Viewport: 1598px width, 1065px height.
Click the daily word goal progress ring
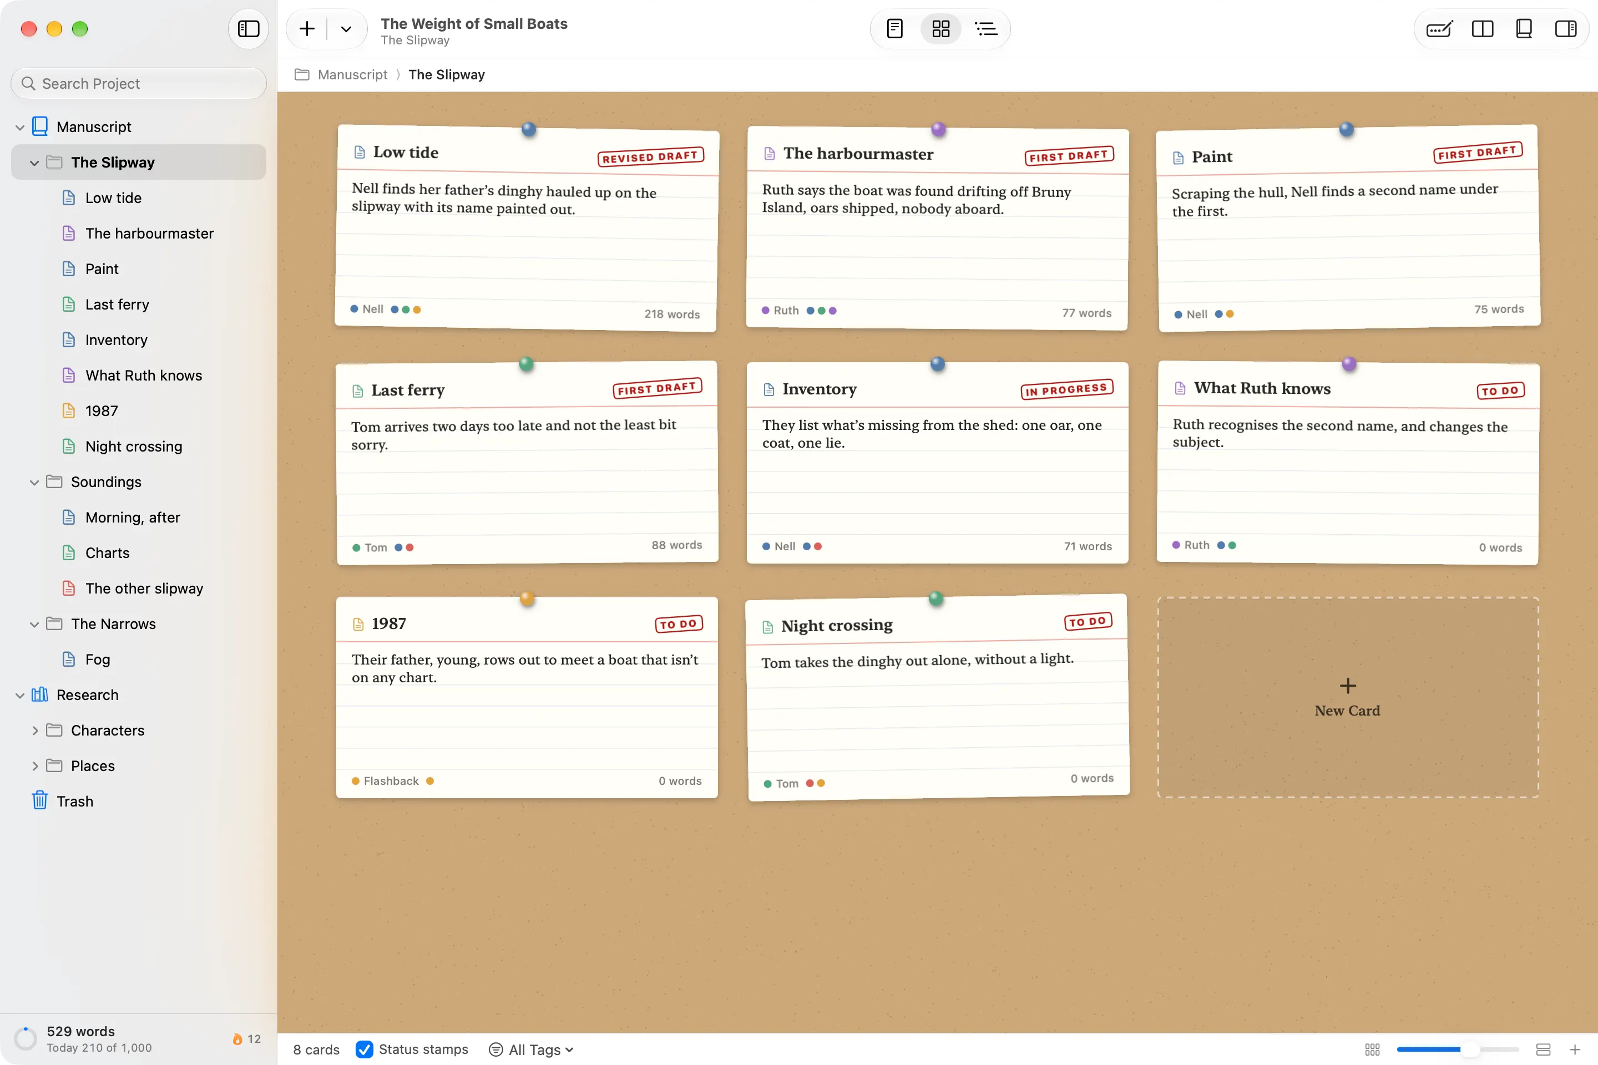[26, 1039]
